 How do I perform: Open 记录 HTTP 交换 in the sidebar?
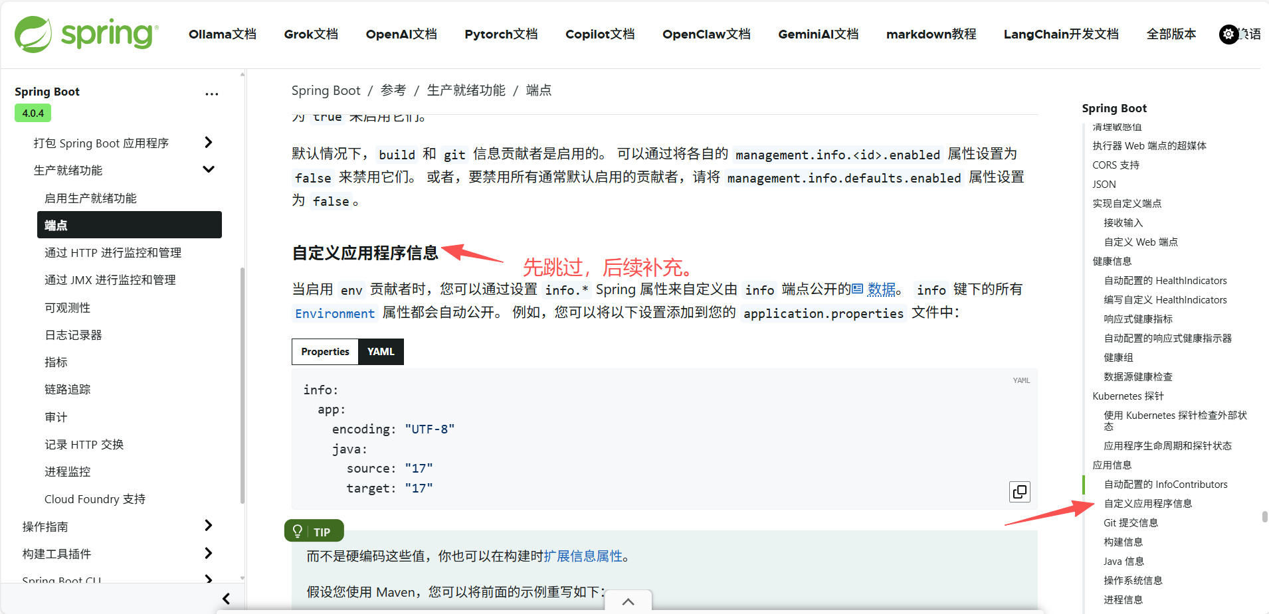(84, 444)
